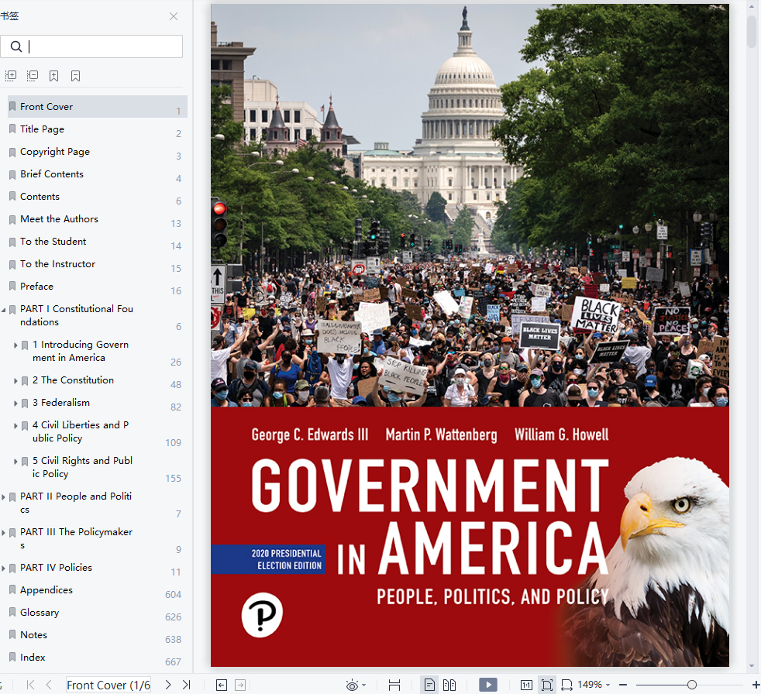Add a new bookmark
The width and height of the screenshot is (761, 694).
[54, 76]
